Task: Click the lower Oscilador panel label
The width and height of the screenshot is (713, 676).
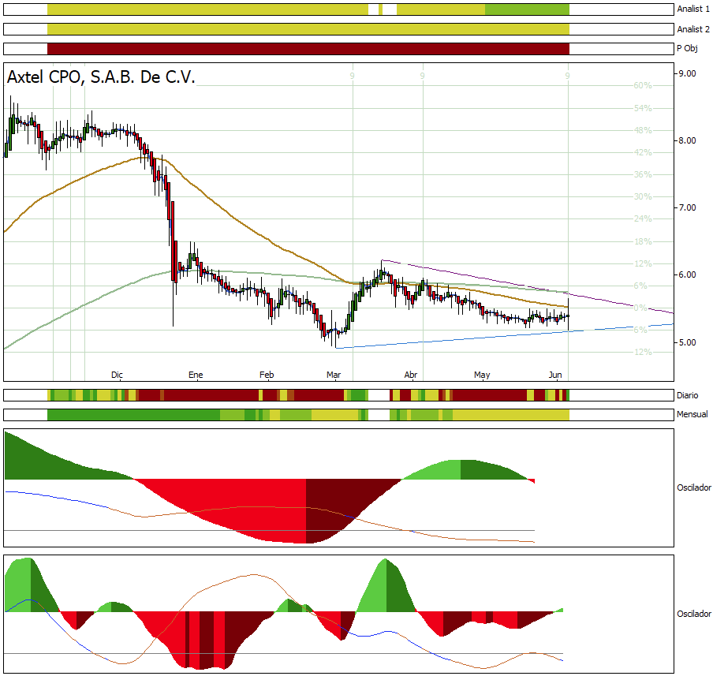Action: click(x=694, y=614)
